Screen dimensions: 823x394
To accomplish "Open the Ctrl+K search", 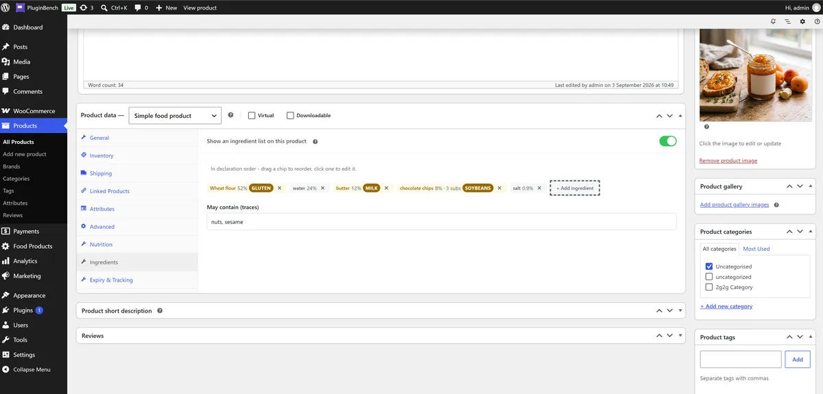I will tap(113, 8).
